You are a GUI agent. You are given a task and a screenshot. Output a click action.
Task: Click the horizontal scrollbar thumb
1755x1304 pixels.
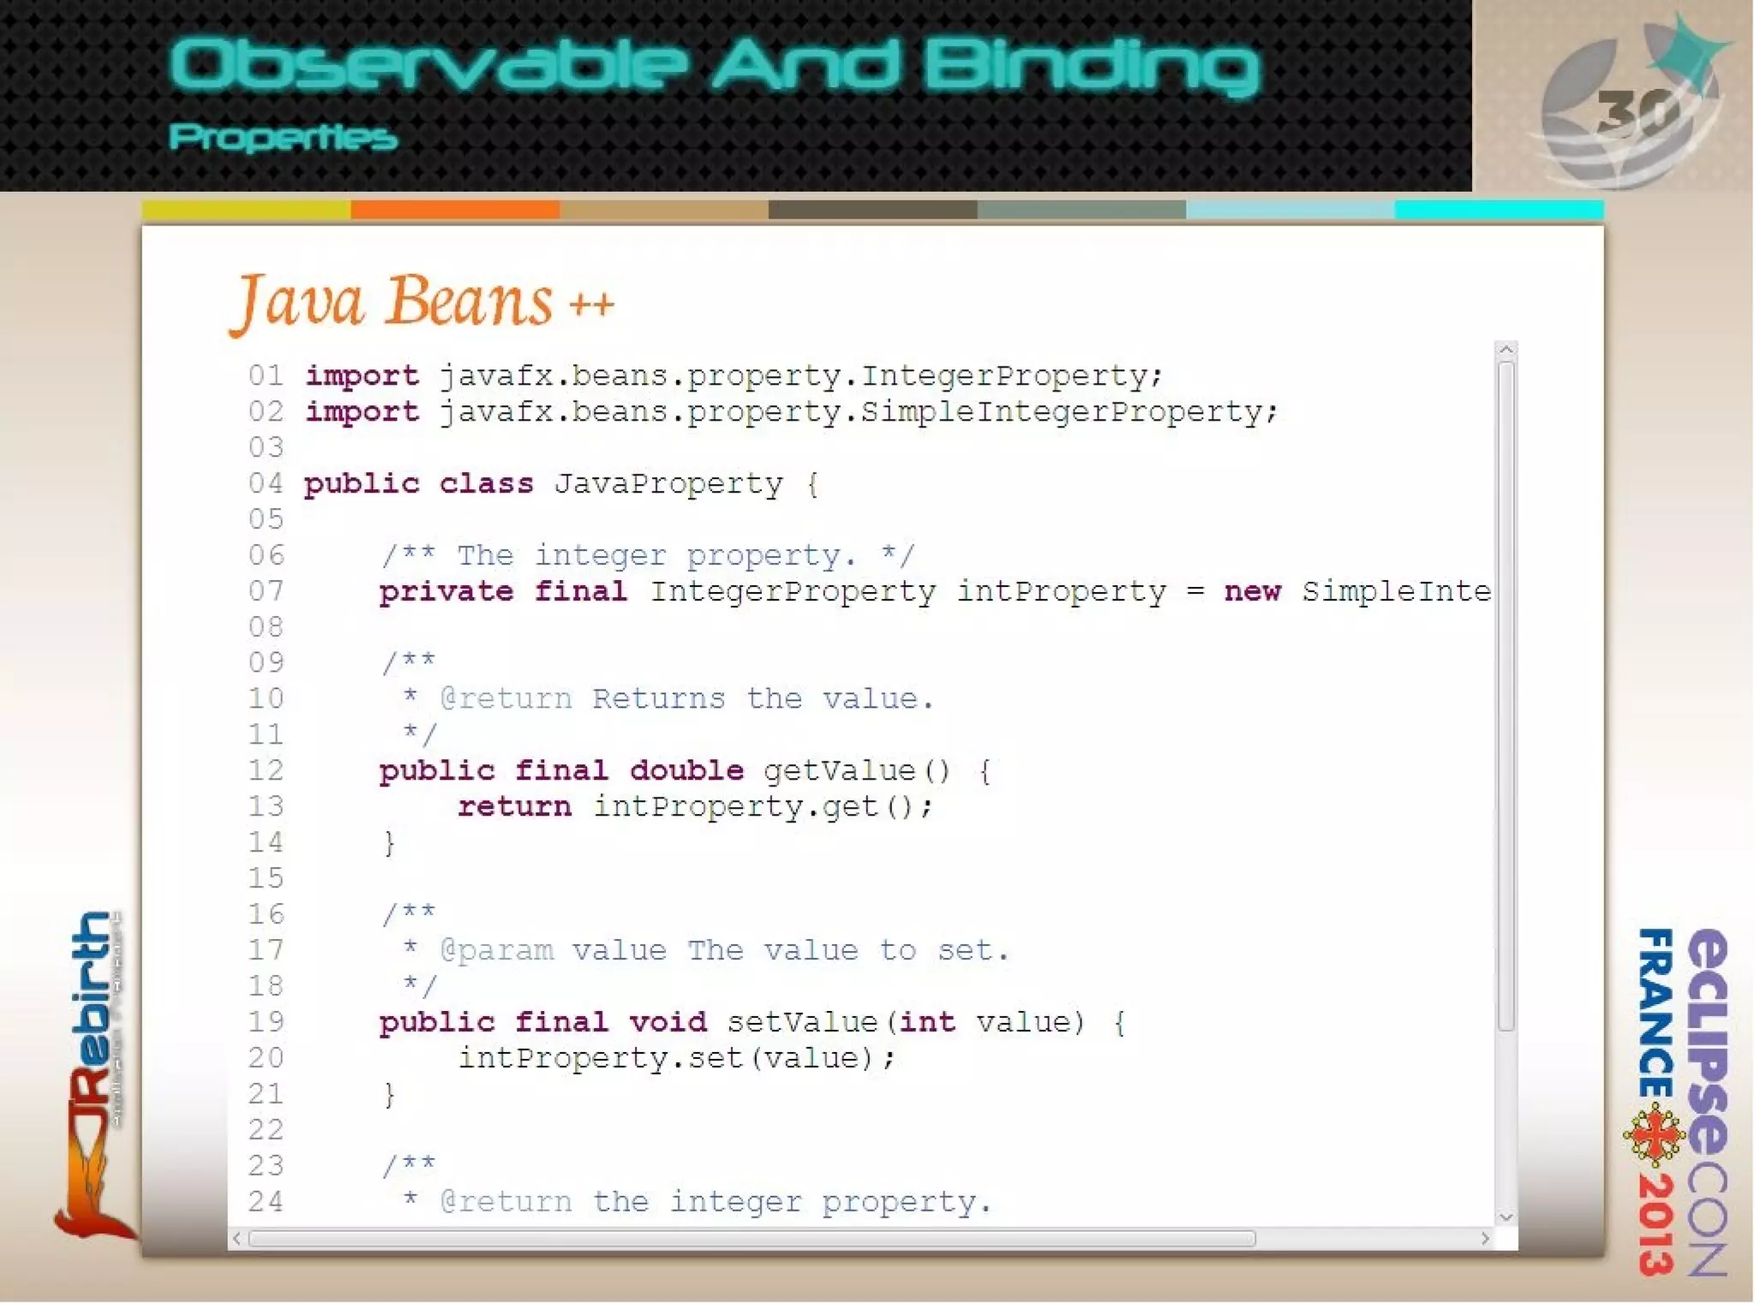[752, 1239]
